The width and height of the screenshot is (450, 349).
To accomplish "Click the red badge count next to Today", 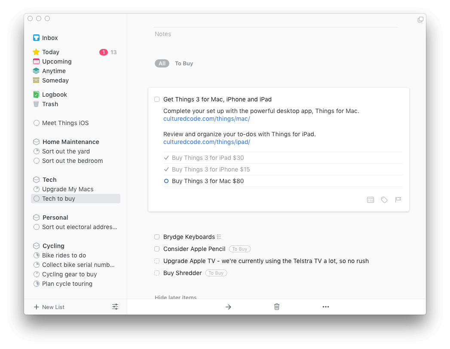I will click(104, 52).
